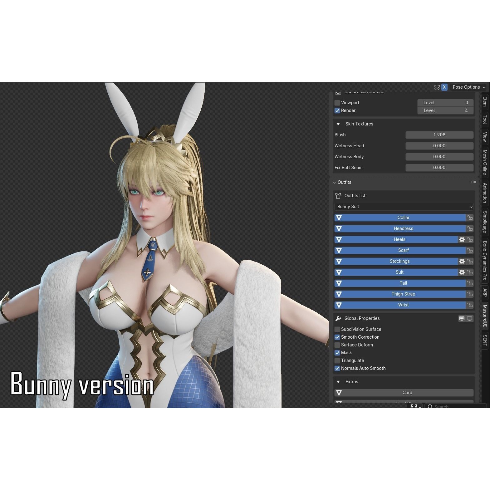Click the lock icon beside Headress
The image size is (490, 490).
coord(470,228)
